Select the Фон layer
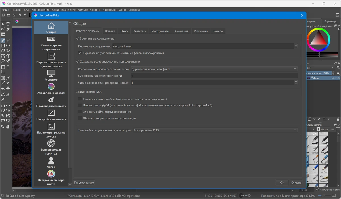Viewport: 341px width, 199px height. tap(324, 78)
